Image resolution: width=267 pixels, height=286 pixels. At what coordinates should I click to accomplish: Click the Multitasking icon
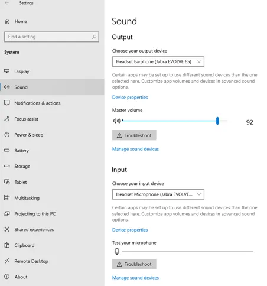click(7, 197)
